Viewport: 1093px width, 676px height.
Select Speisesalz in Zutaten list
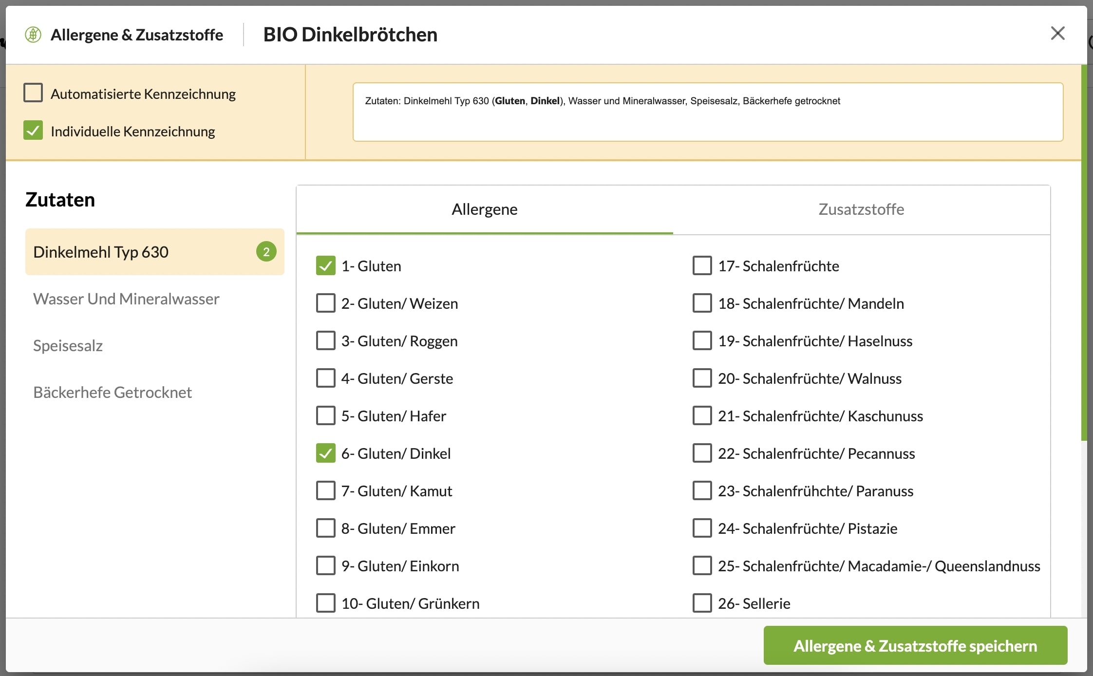(68, 345)
